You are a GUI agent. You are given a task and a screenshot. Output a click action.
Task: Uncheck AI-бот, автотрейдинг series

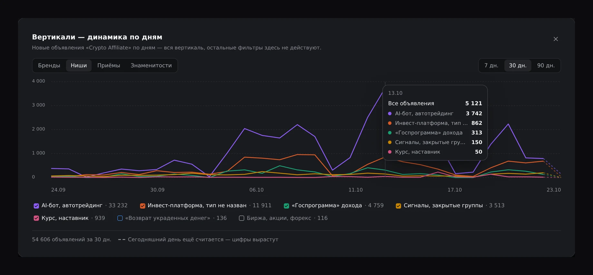(36, 206)
